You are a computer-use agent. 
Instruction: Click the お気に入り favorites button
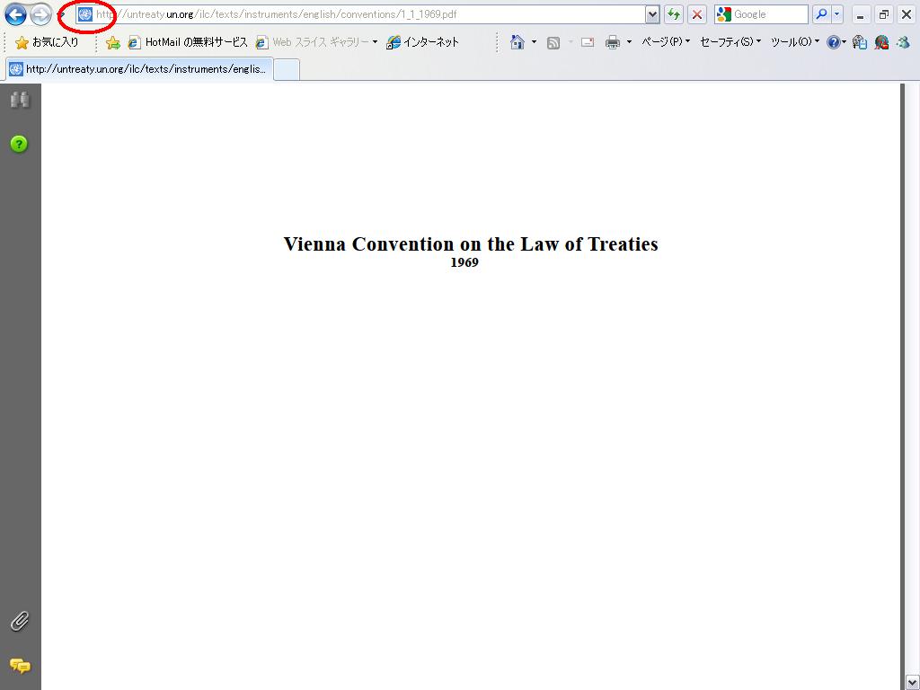click(47, 42)
